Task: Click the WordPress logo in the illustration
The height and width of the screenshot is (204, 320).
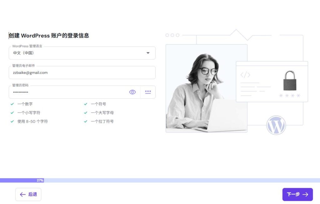Action: point(275,125)
